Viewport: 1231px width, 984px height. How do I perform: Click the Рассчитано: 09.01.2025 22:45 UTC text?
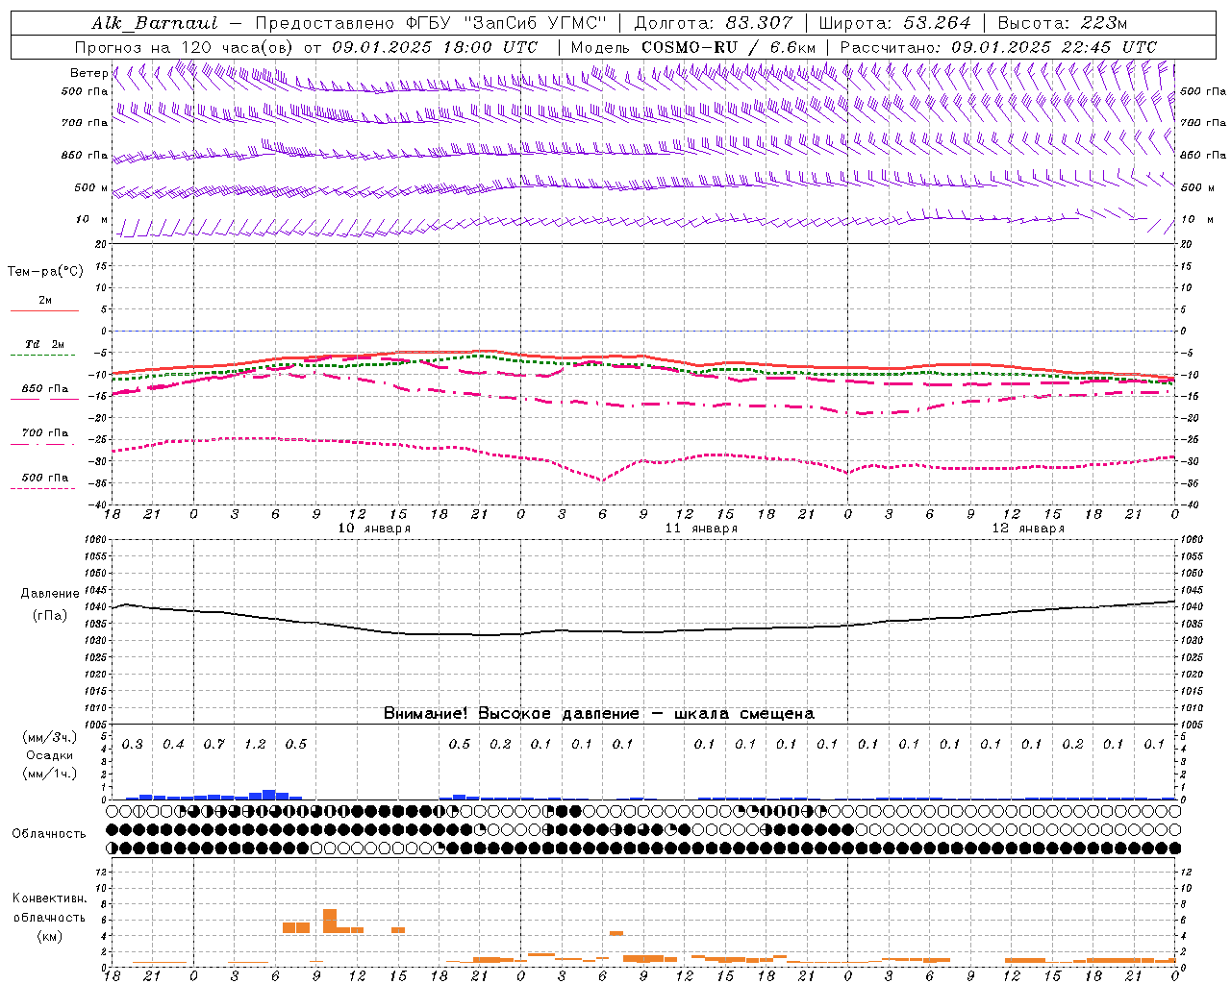pyautogui.click(x=998, y=47)
